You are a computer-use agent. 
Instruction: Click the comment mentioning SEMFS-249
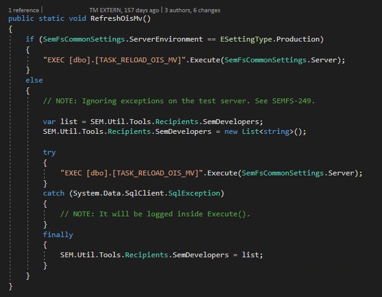click(179, 101)
